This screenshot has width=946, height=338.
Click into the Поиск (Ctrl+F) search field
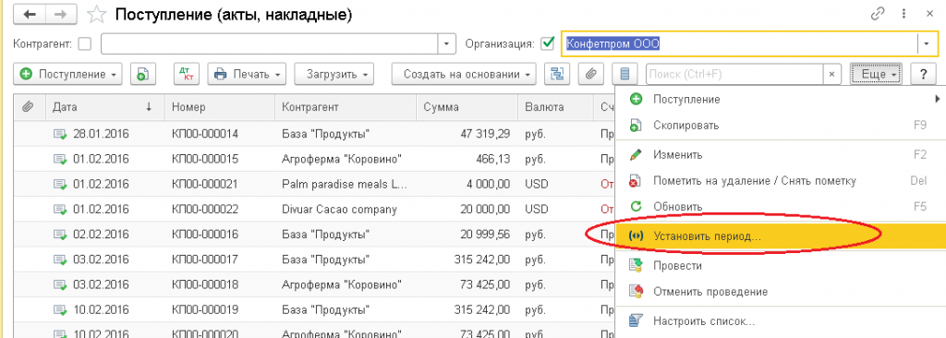[x=734, y=74]
